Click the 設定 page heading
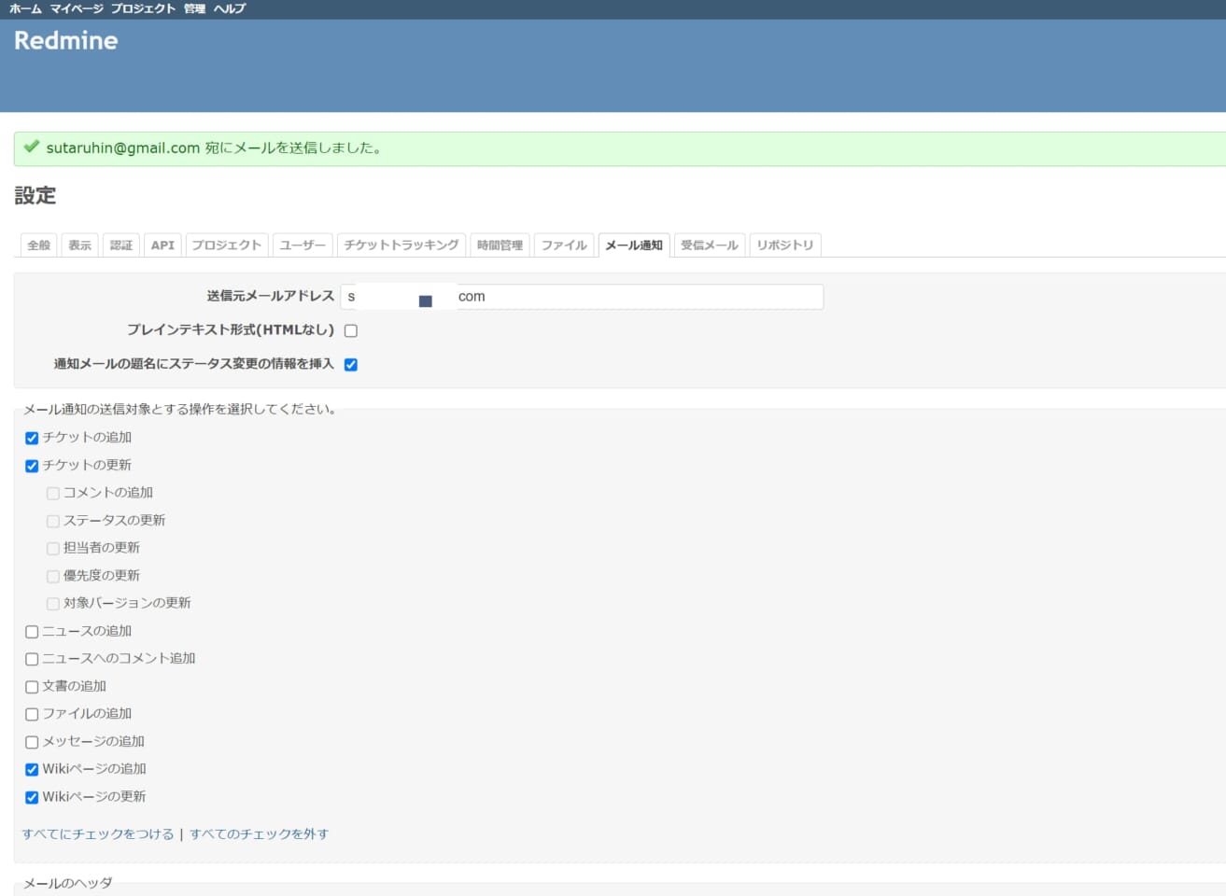 pyautogui.click(x=35, y=196)
